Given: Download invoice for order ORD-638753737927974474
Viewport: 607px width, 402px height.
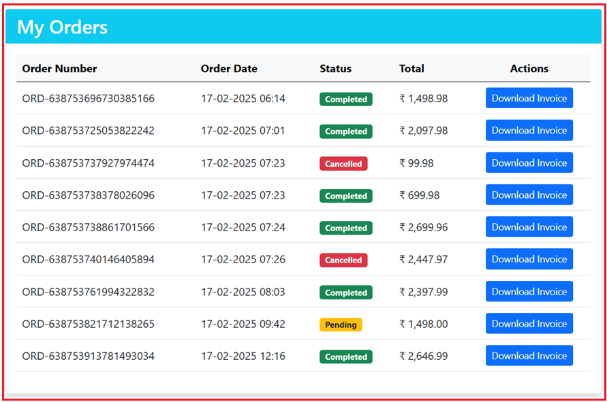Looking at the screenshot, I should click(x=529, y=163).
